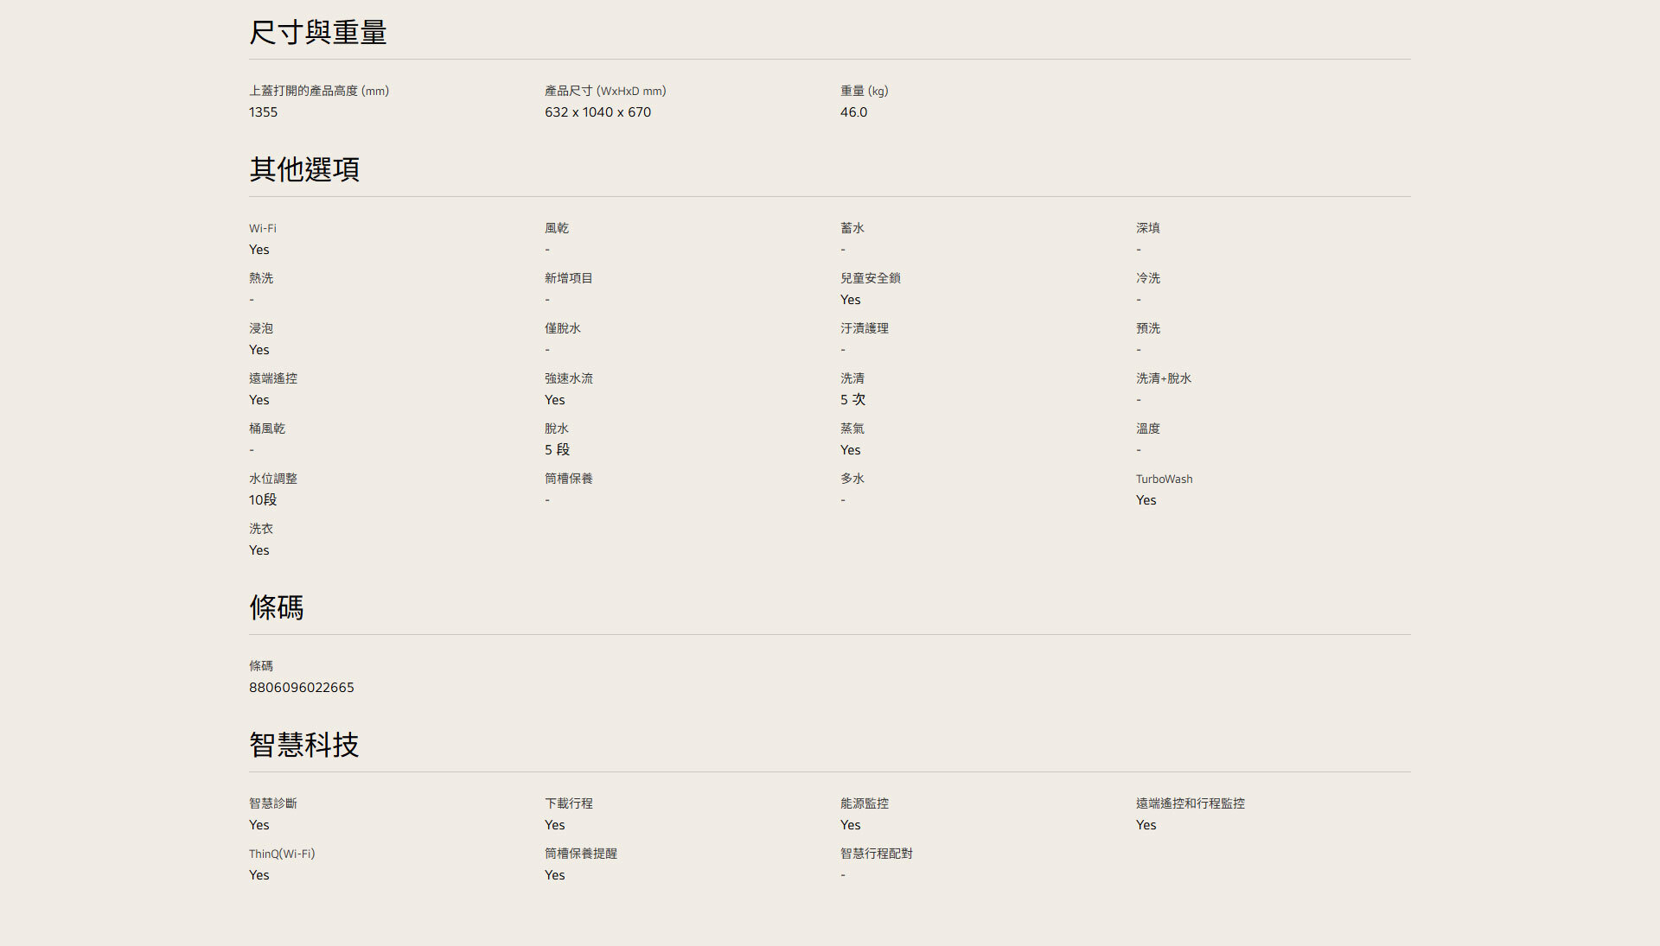Click the 兒童安全鎖 label
1660x946 pixels.
coord(870,278)
